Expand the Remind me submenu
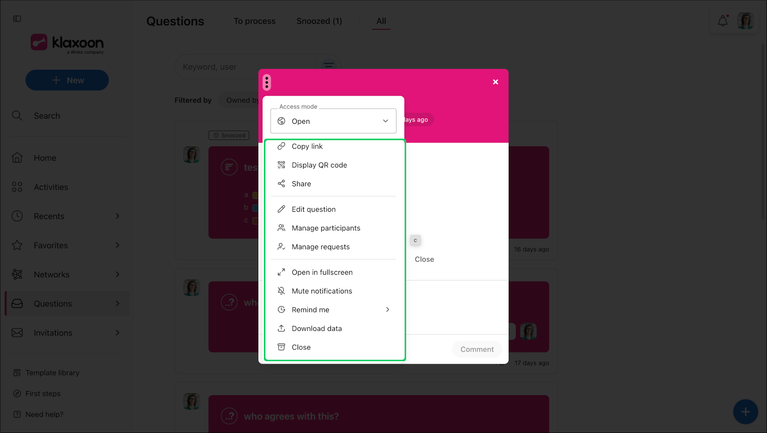 point(333,310)
